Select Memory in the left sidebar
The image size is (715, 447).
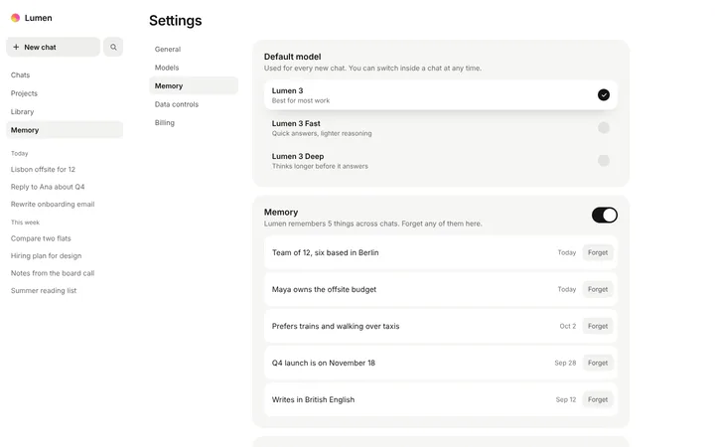[x=65, y=130]
